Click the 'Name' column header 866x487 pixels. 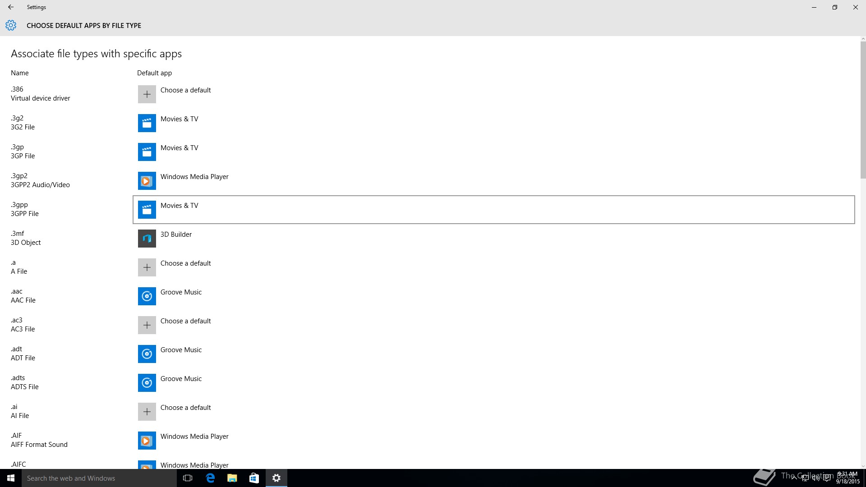point(20,73)
